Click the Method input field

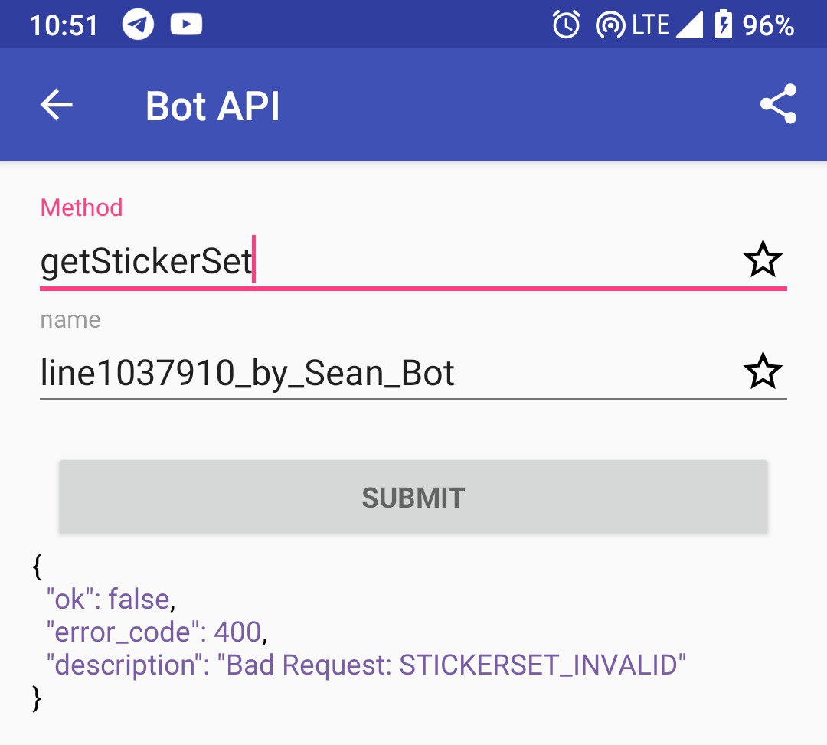[383, 262]
